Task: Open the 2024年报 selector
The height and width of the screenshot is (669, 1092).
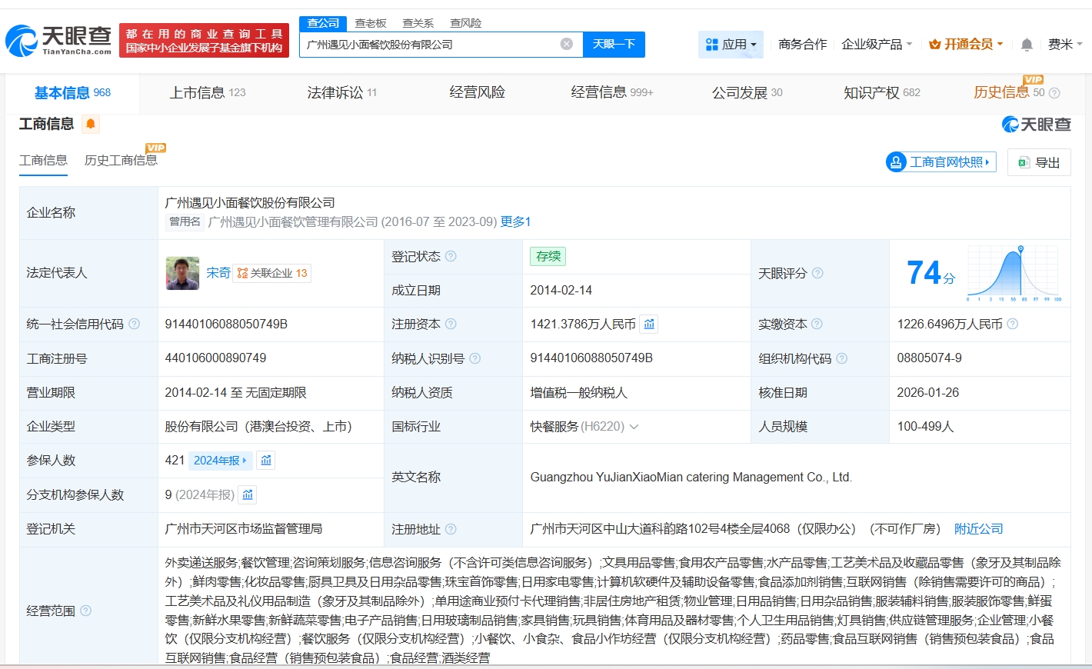Action: tap(220, 460)
